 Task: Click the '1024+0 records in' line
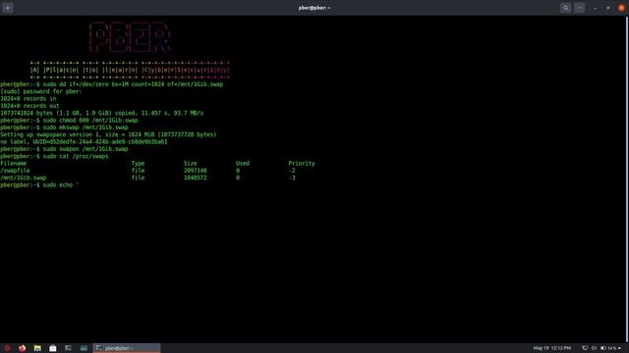click(x=29, y=99)
